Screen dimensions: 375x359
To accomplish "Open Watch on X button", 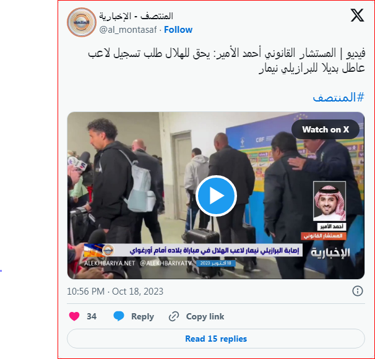I will pos(325,129).
